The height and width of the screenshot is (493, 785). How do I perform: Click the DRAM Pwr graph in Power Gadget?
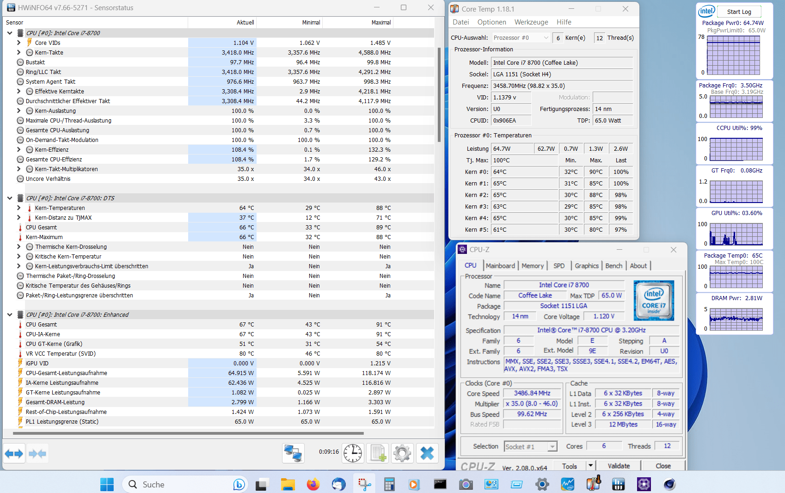(736, 319)
